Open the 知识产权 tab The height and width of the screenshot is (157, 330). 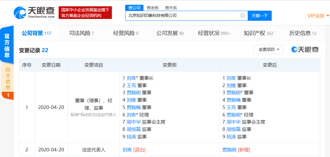[x=258, y=33]
